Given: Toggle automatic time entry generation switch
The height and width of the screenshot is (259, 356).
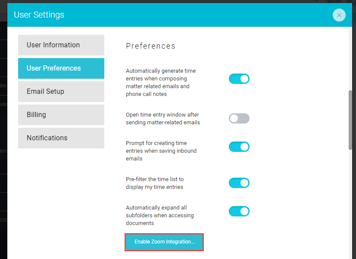Looking at the screenshot, I should coord(239,79).
